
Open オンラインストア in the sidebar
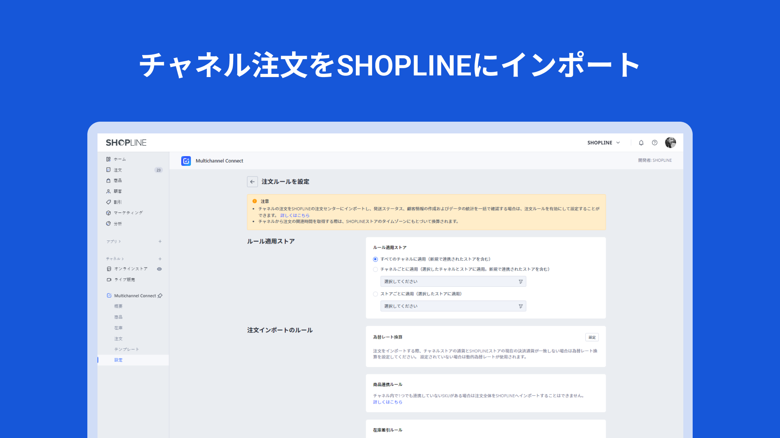(127, 269)
